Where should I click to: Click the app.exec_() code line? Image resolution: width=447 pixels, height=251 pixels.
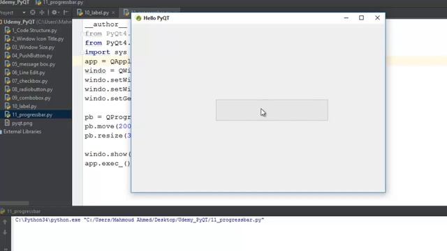point(108,164)
